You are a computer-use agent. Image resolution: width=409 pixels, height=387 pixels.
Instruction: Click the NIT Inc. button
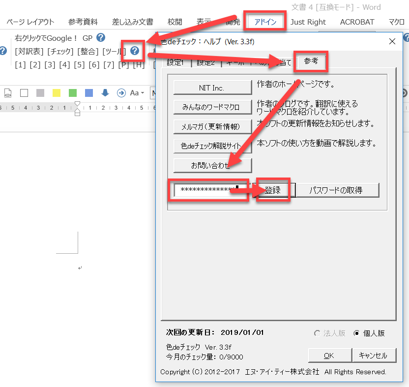212,88
